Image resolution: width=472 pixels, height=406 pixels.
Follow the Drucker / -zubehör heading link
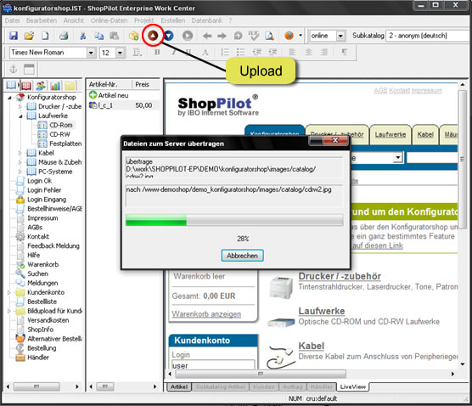[340, 276]
